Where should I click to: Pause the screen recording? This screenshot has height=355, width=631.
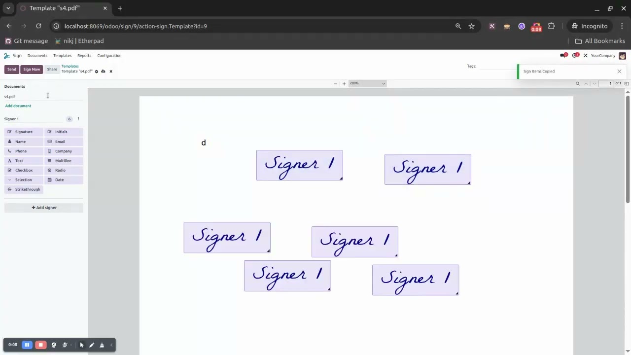27,345
